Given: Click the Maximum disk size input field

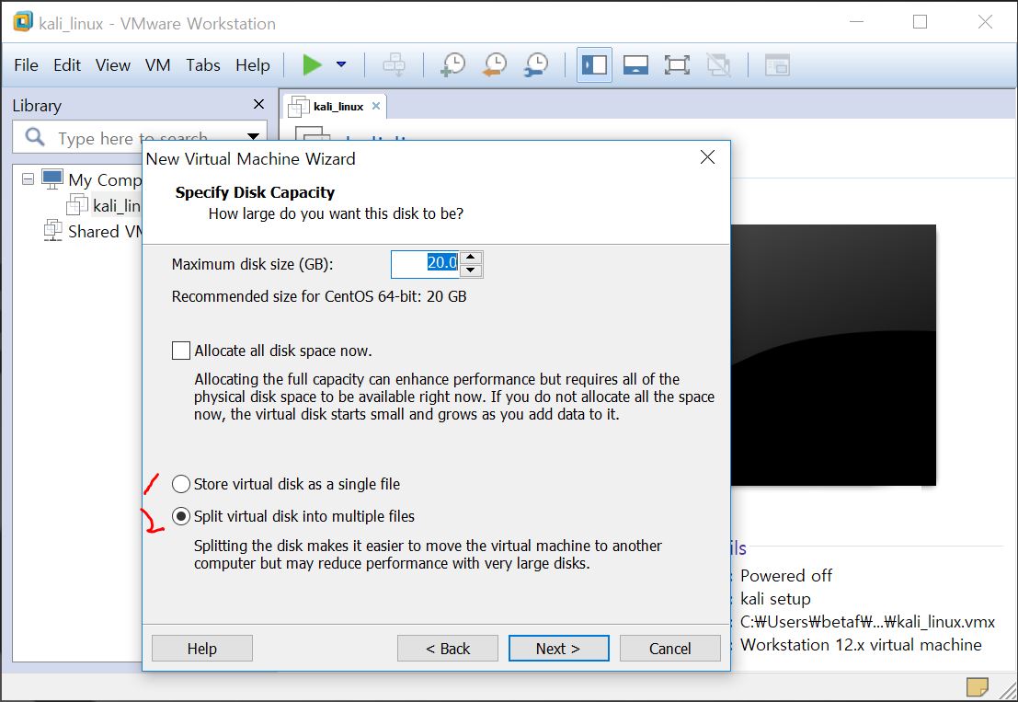Looking at the screenshot, I should tap(425, 264).
